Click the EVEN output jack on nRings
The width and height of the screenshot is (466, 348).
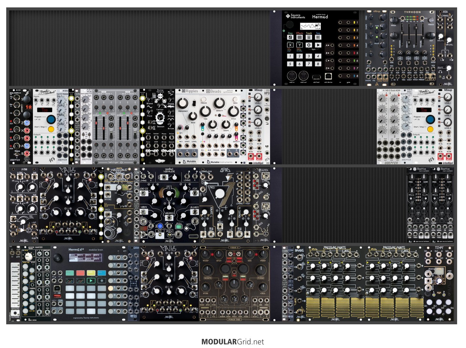[x=385, y=77]
